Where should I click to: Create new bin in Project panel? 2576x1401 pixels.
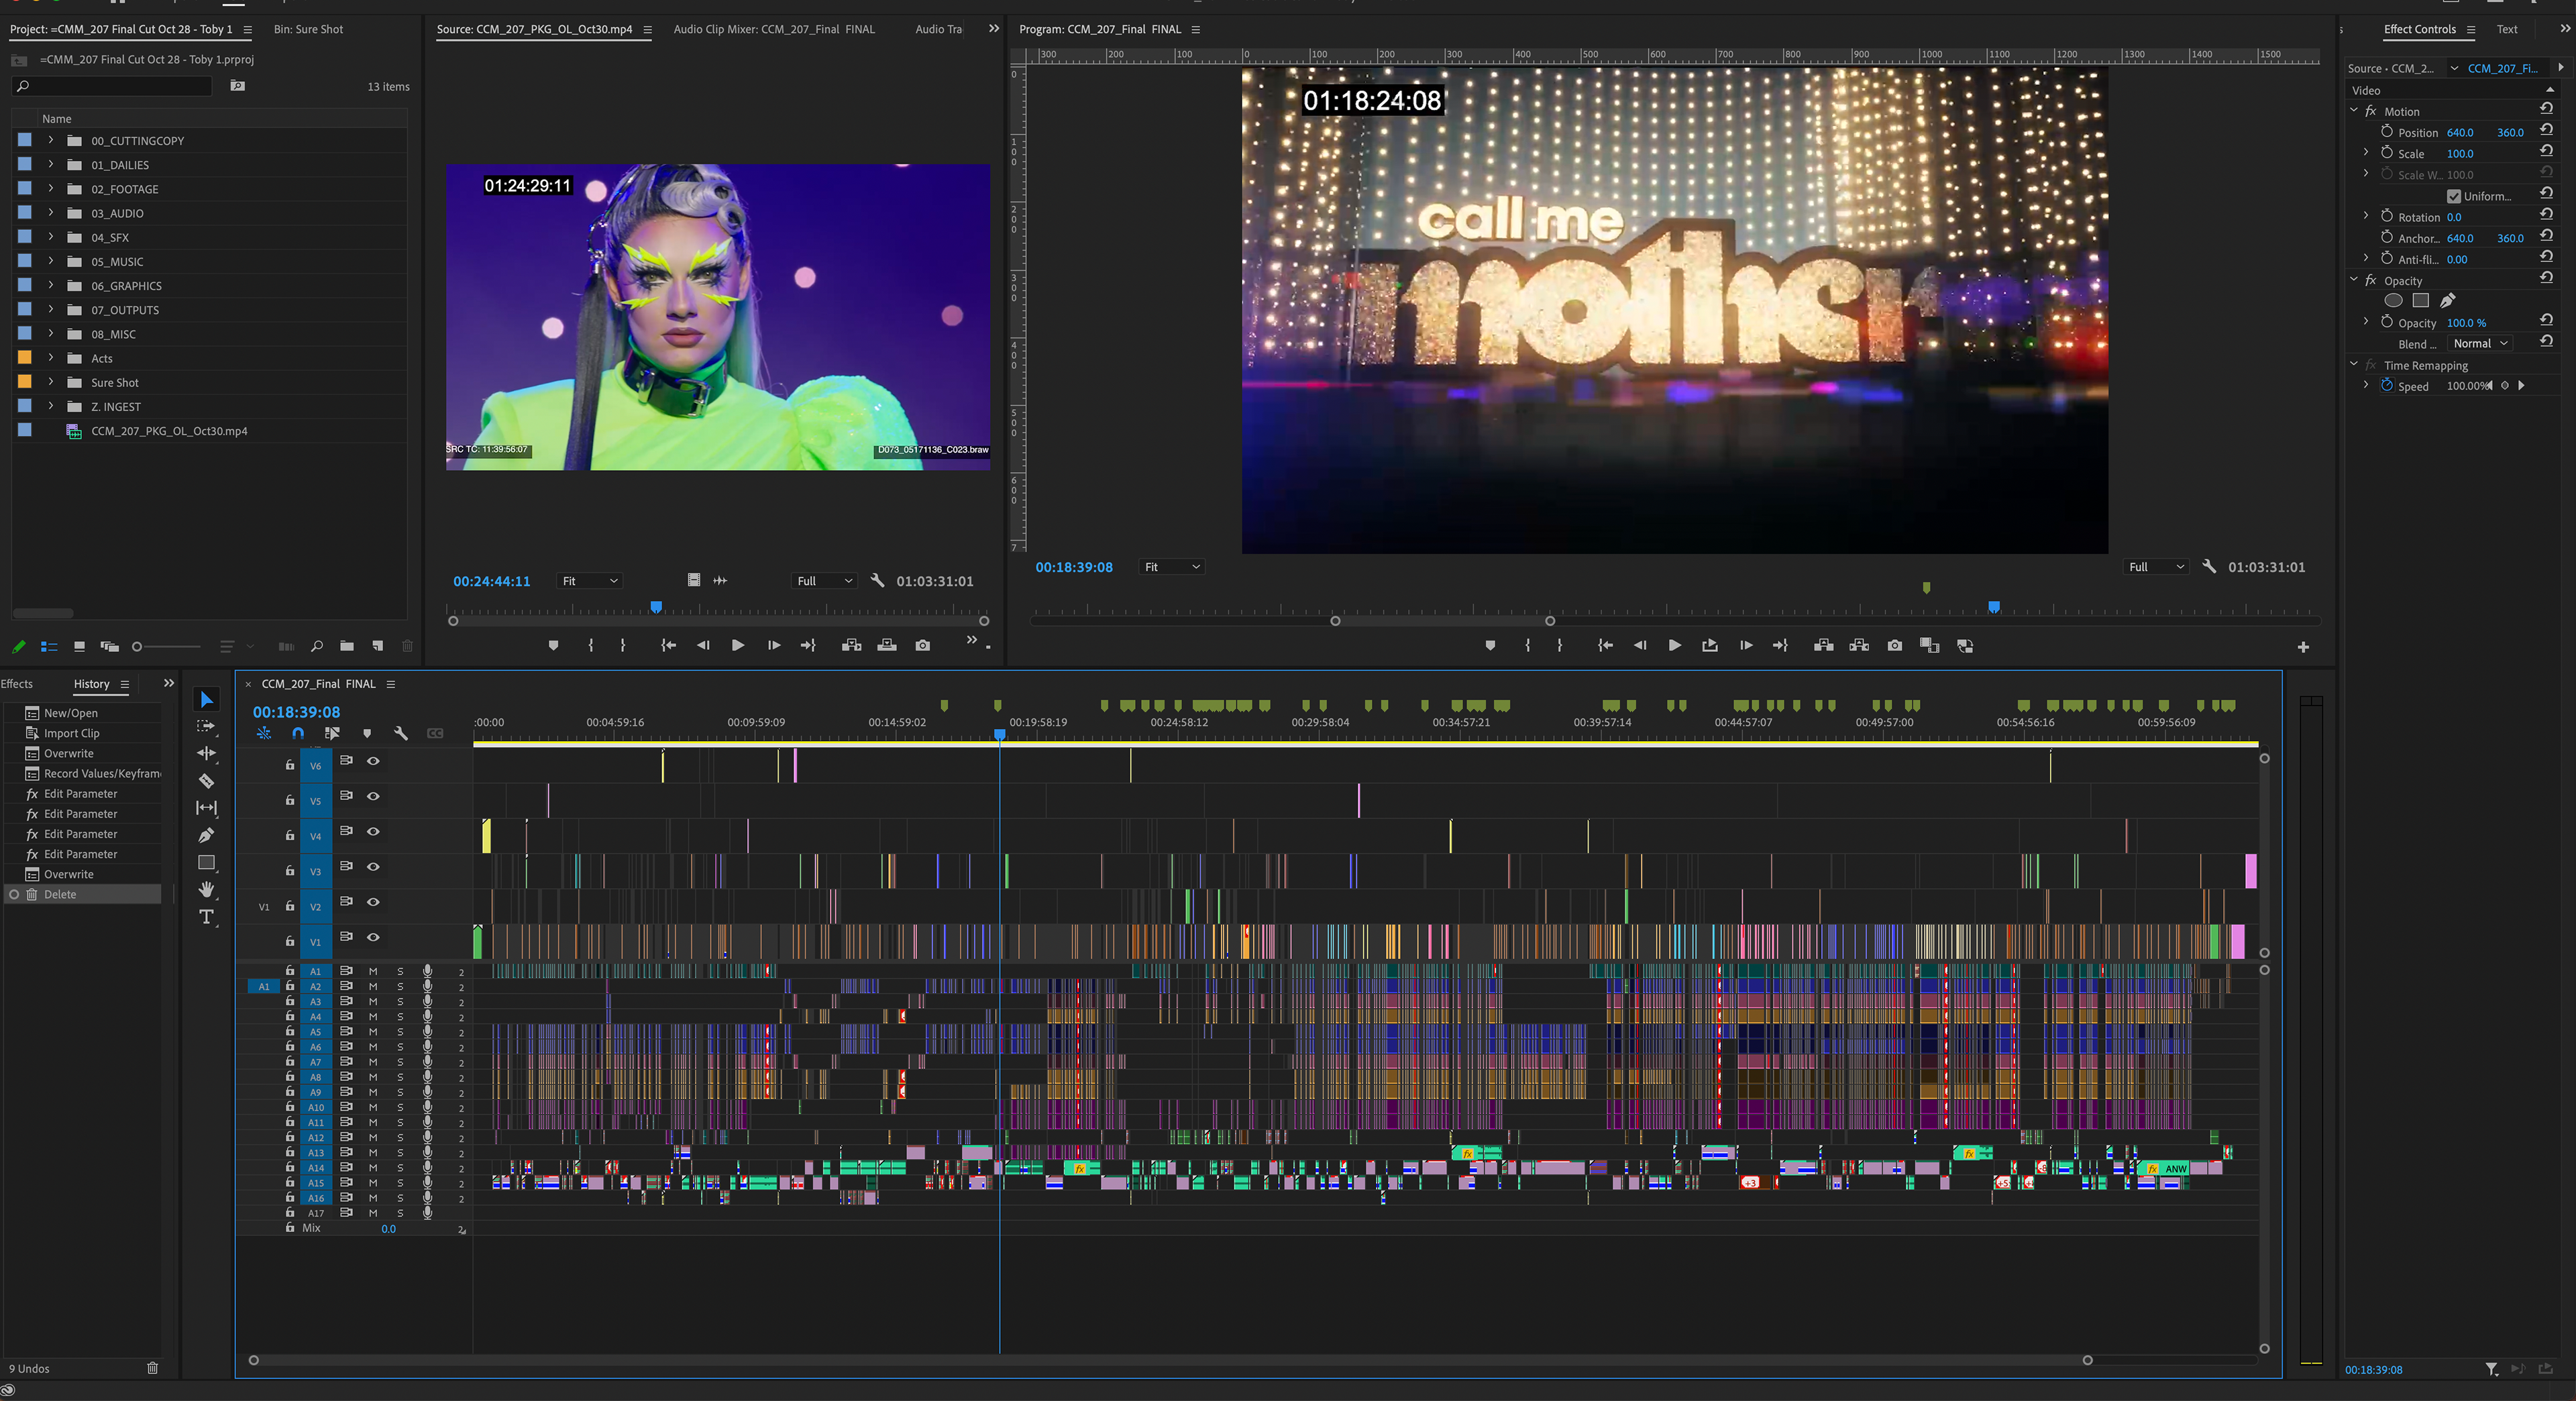347,646
